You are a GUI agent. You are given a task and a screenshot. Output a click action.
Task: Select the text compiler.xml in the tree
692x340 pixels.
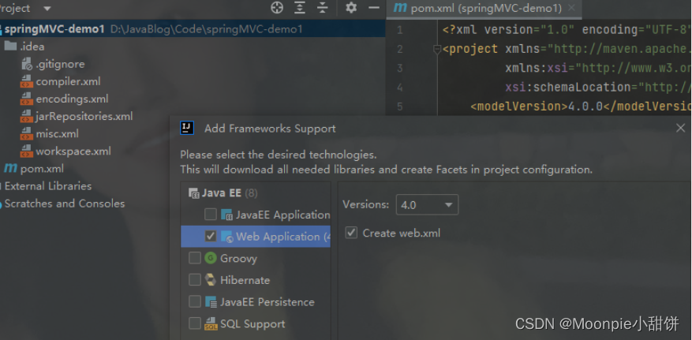(69, 81)
